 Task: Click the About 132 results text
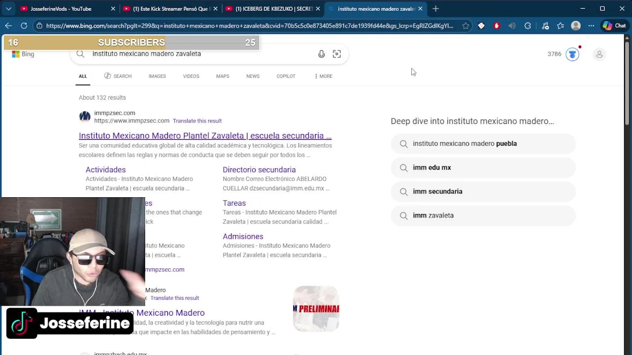pos(102,98)
